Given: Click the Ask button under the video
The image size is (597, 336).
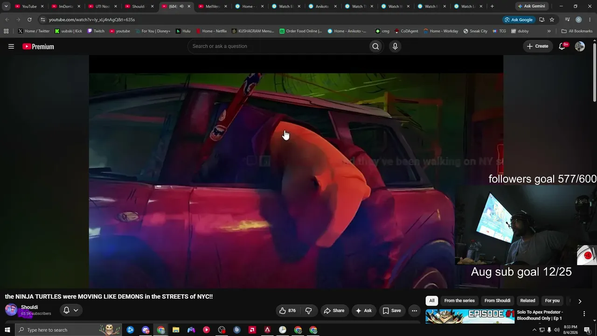Looking at the screenshot, I should [x=363, y=311].
